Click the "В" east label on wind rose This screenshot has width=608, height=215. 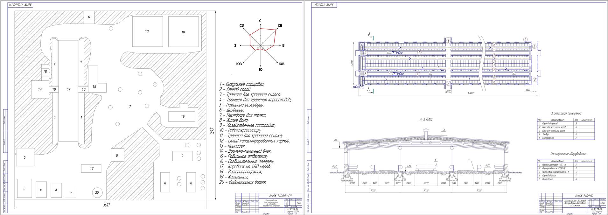283,45
